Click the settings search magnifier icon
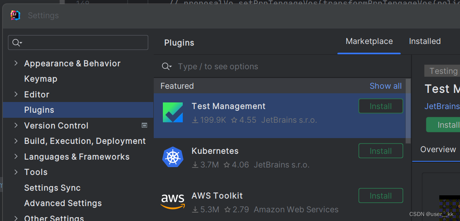 tap(17, 43)
